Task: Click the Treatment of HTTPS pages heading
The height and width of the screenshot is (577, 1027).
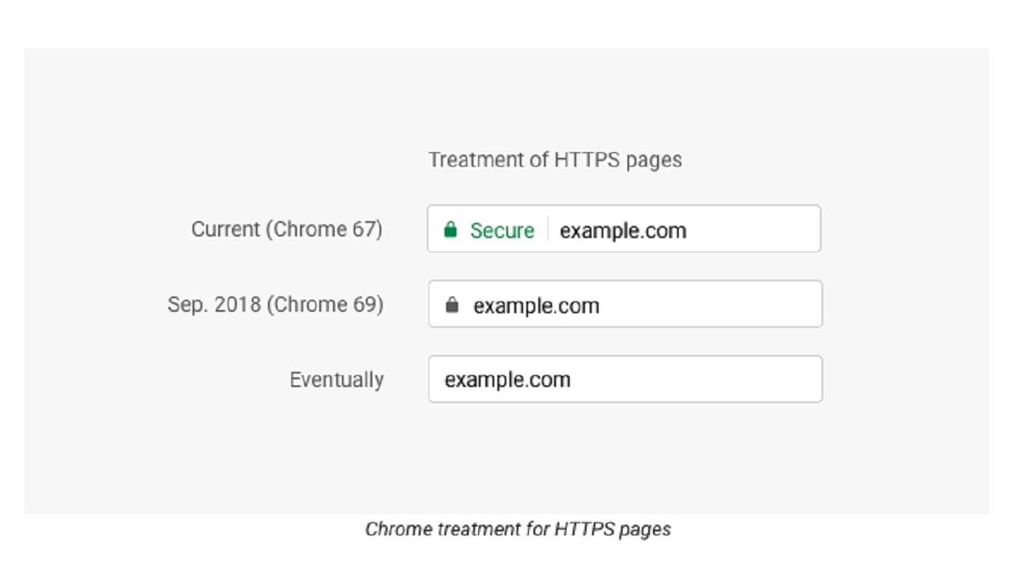Action: (x=555, y=159)
